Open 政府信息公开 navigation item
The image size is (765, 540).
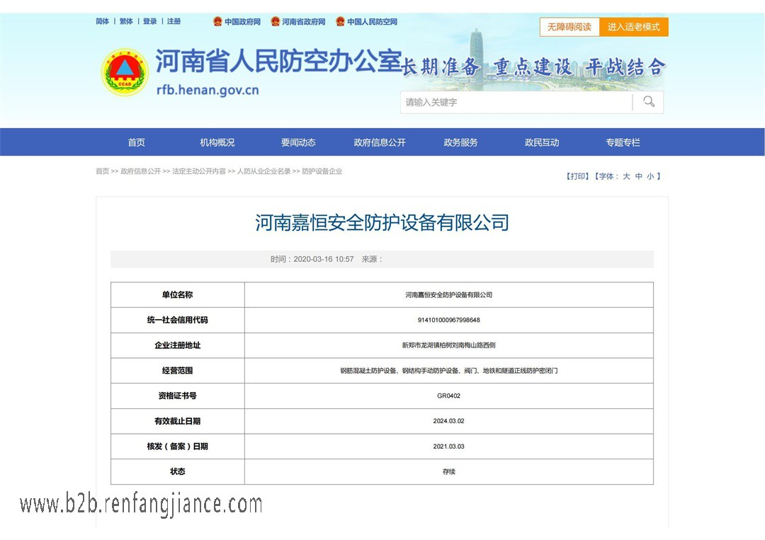380,142
